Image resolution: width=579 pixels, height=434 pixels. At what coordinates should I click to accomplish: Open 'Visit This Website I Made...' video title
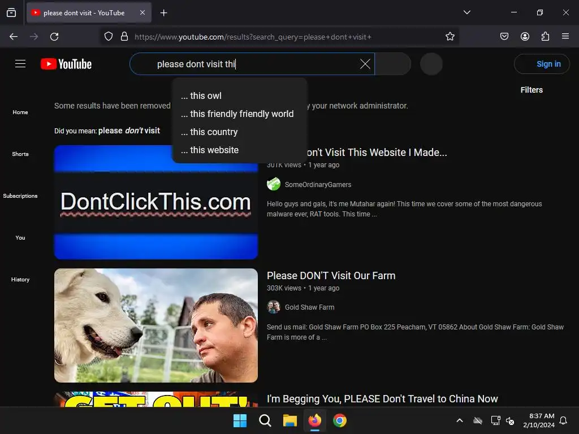click(377, 153)
